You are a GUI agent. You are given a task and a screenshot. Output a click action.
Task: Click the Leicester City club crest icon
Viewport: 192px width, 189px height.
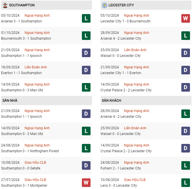point(105,5)
